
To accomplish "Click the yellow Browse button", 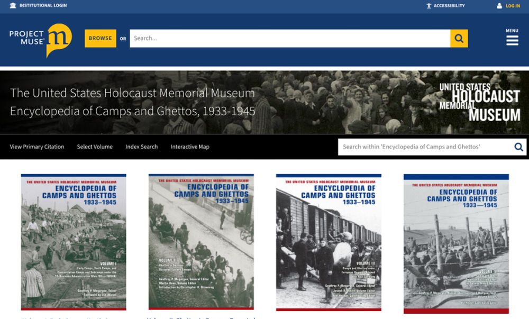I will [100, 39].
